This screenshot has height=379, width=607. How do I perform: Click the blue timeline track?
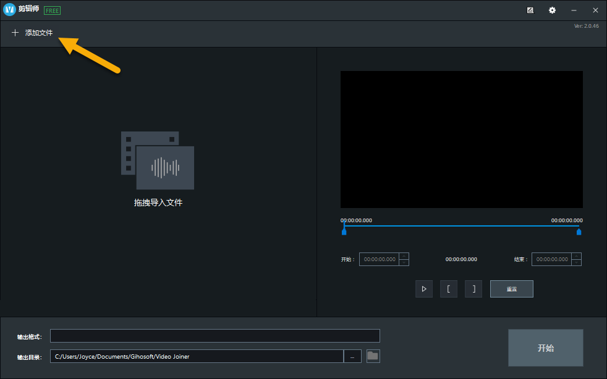click(x=462, y=226)
